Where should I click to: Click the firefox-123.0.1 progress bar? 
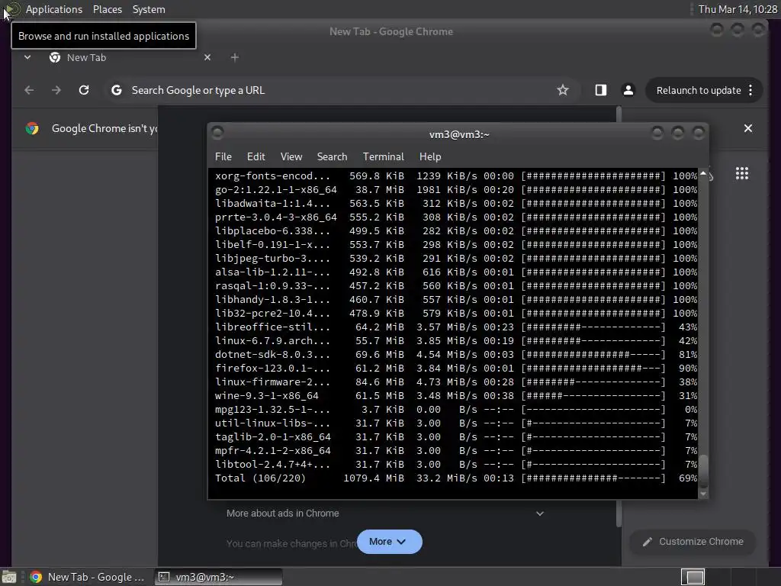click(593, 369)
